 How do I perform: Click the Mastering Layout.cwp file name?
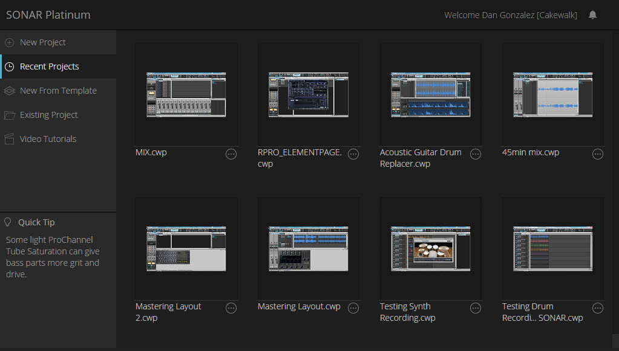point(299,306)
